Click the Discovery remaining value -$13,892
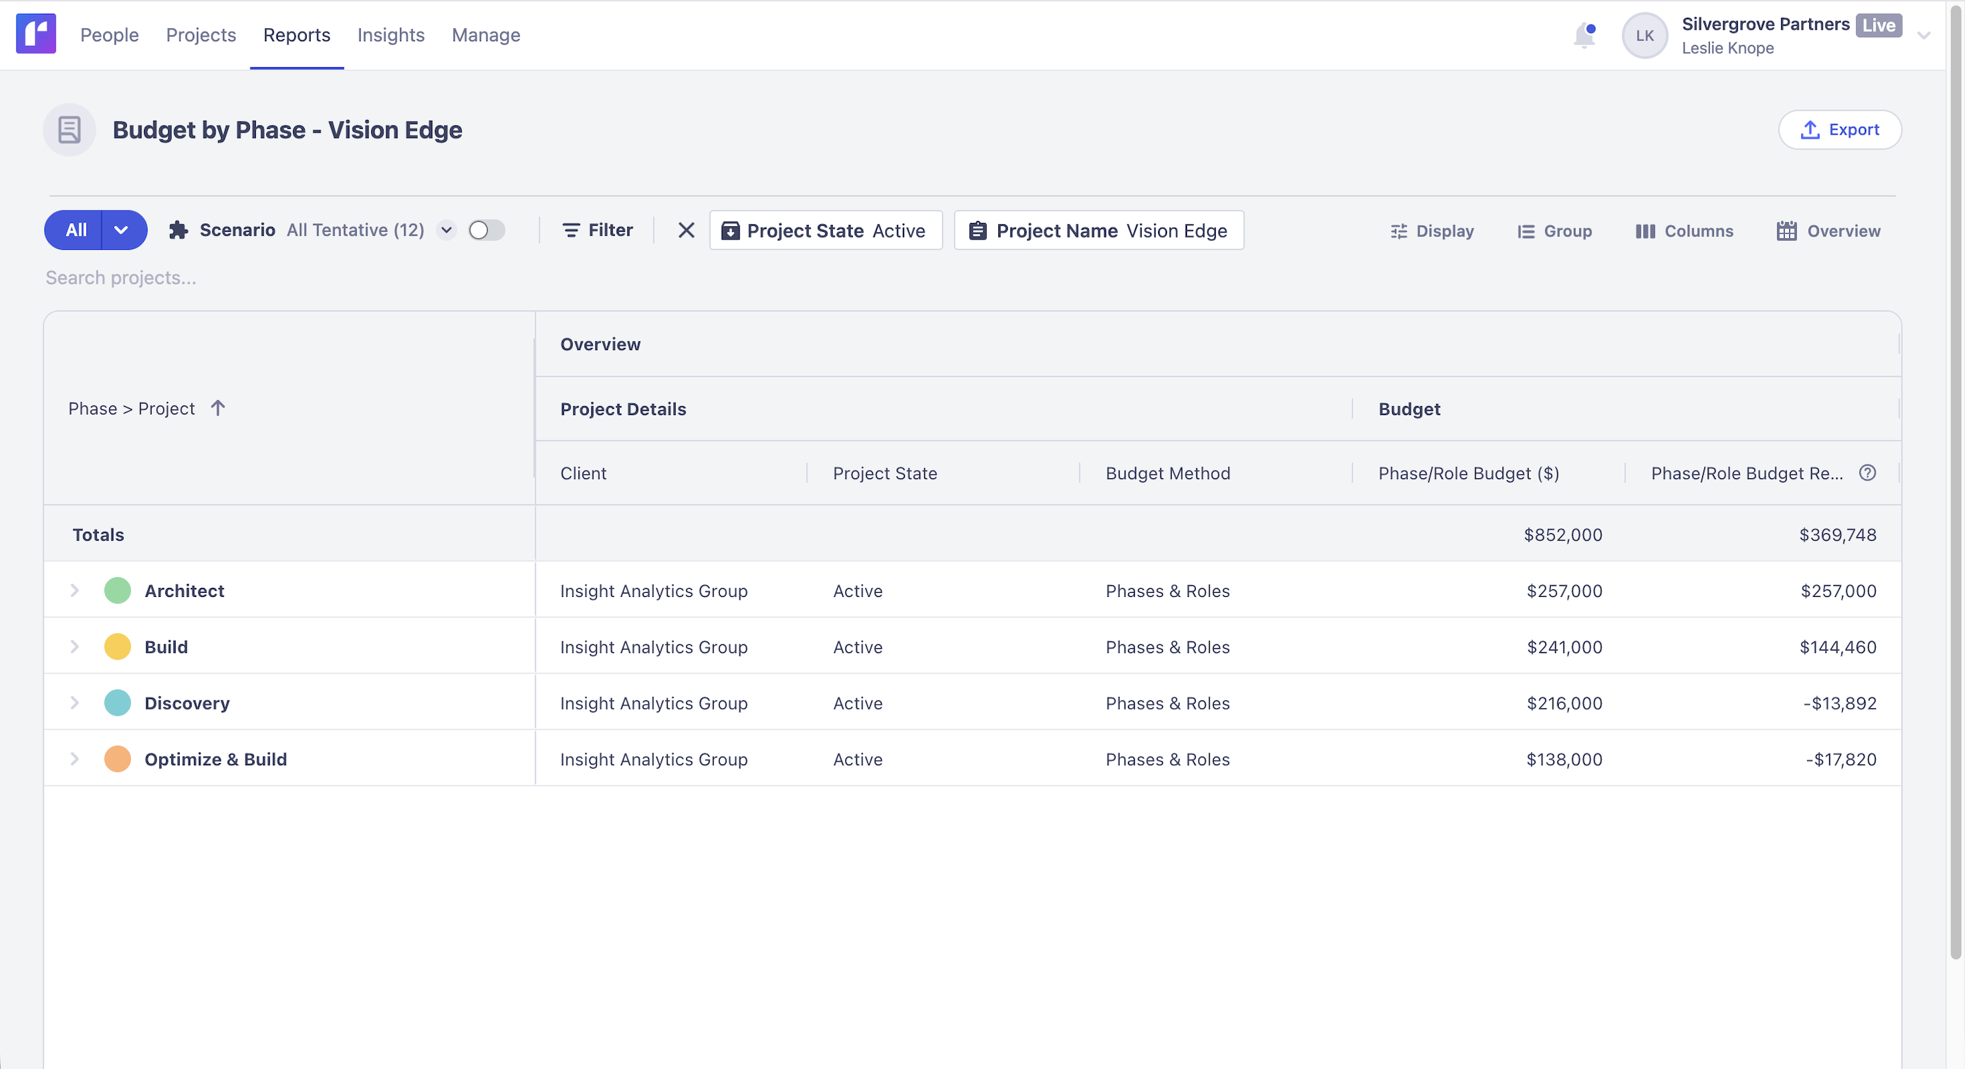 coord(1840,703)
